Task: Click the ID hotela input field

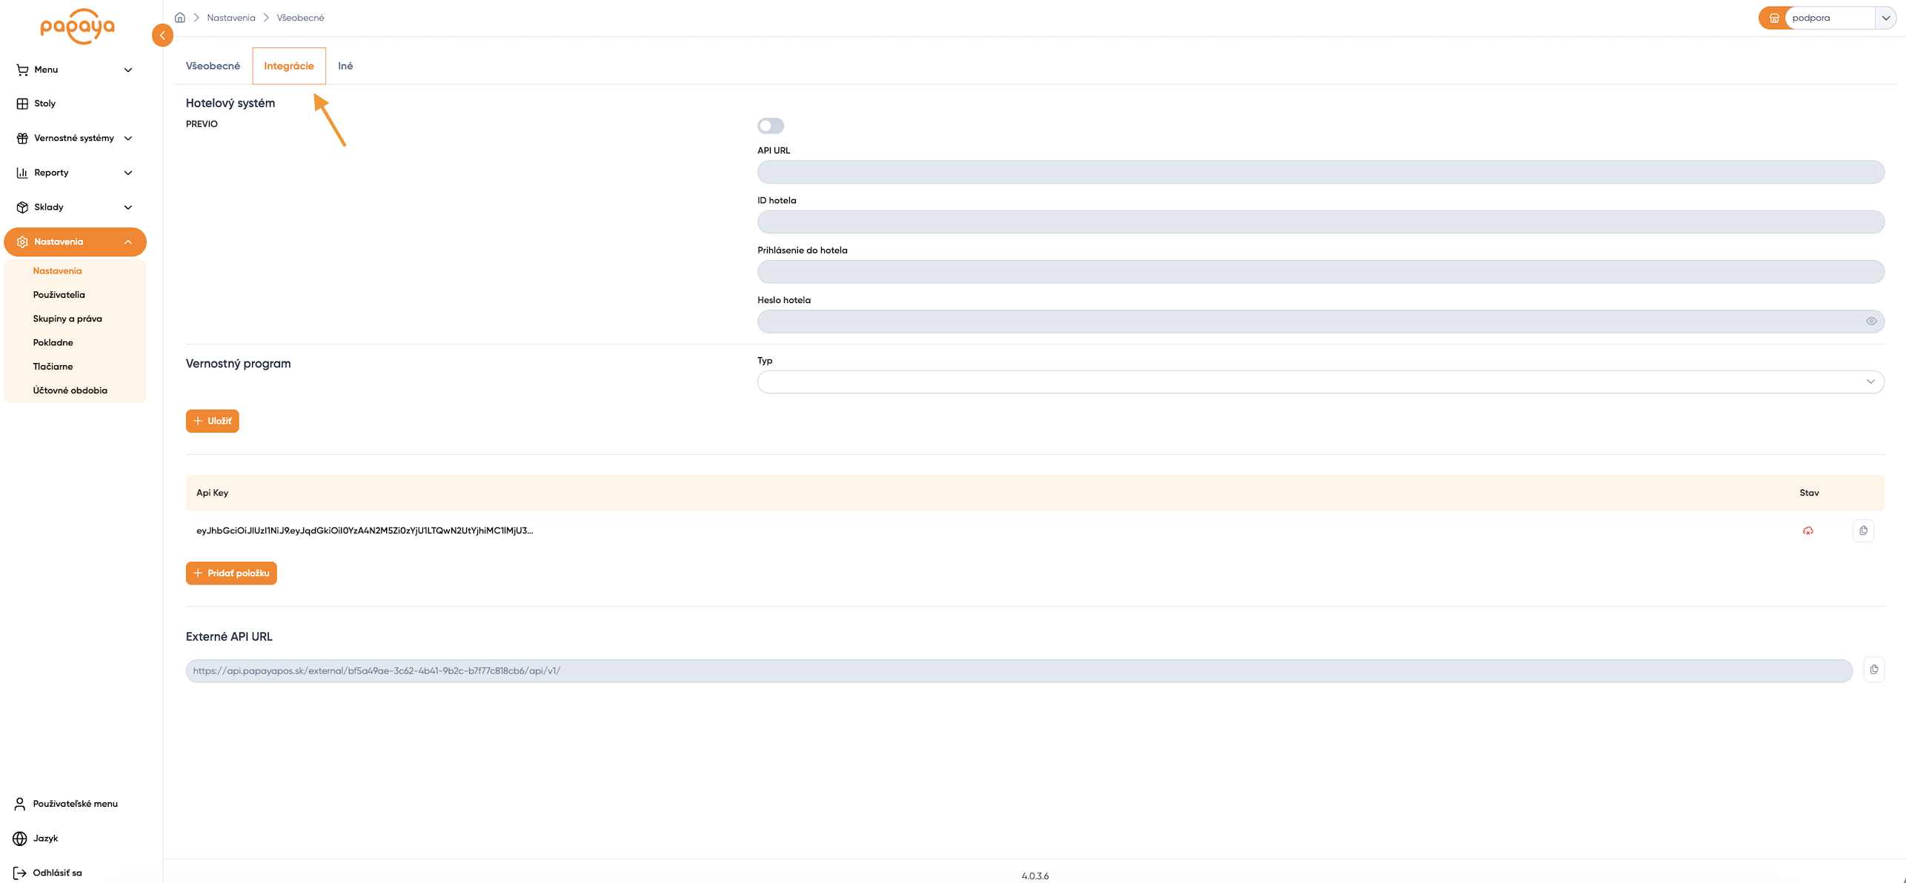Action: coord(1321,222)
